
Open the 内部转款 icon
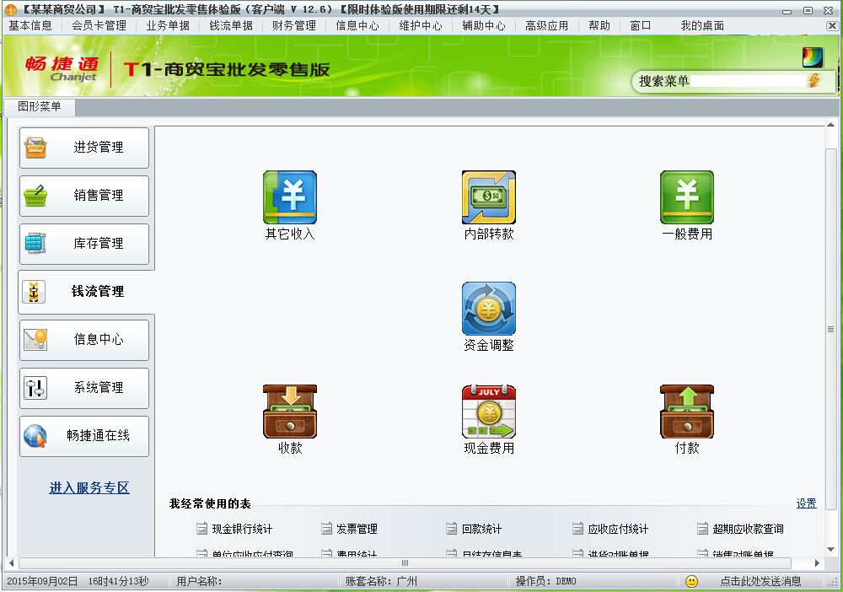489,197
